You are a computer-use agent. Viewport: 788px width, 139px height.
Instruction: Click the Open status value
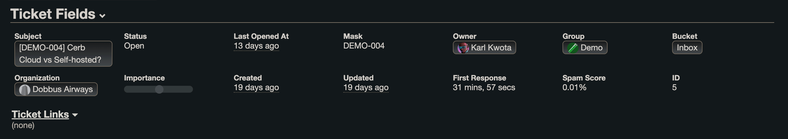(x=134, y=46)
